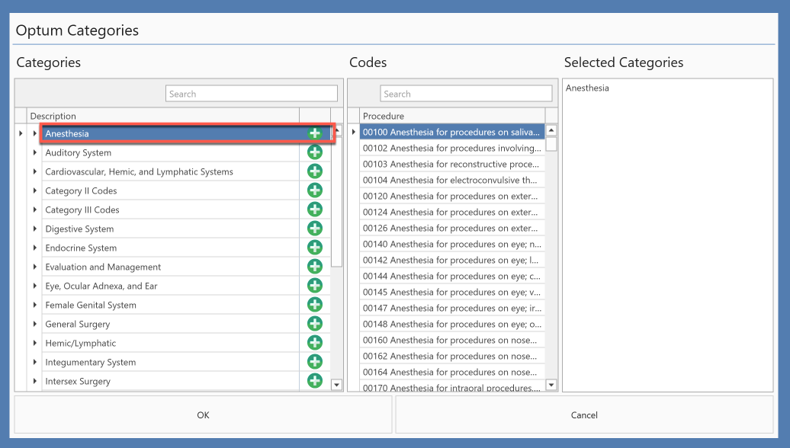Expand the Female Genital System node

(x=35, y=305)
